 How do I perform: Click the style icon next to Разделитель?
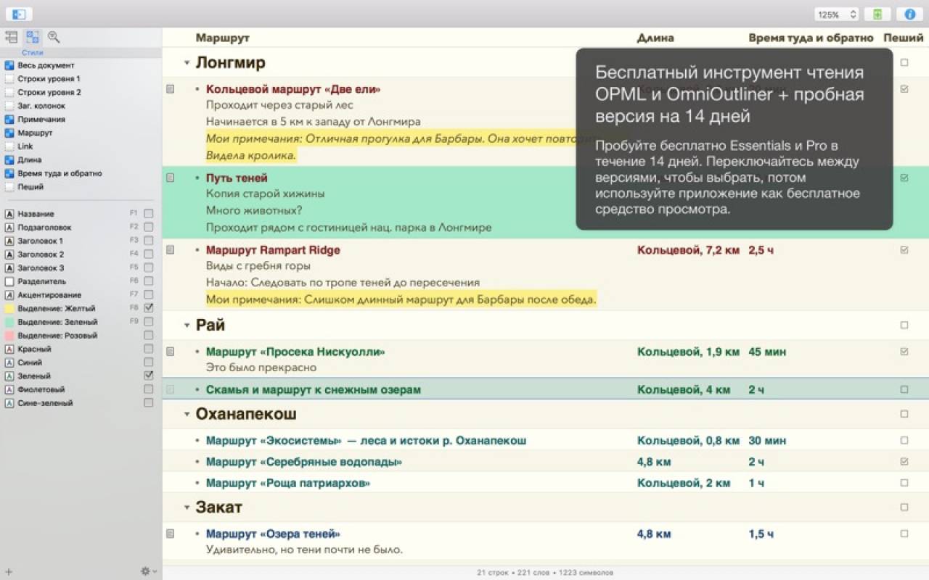pos(9,281)
